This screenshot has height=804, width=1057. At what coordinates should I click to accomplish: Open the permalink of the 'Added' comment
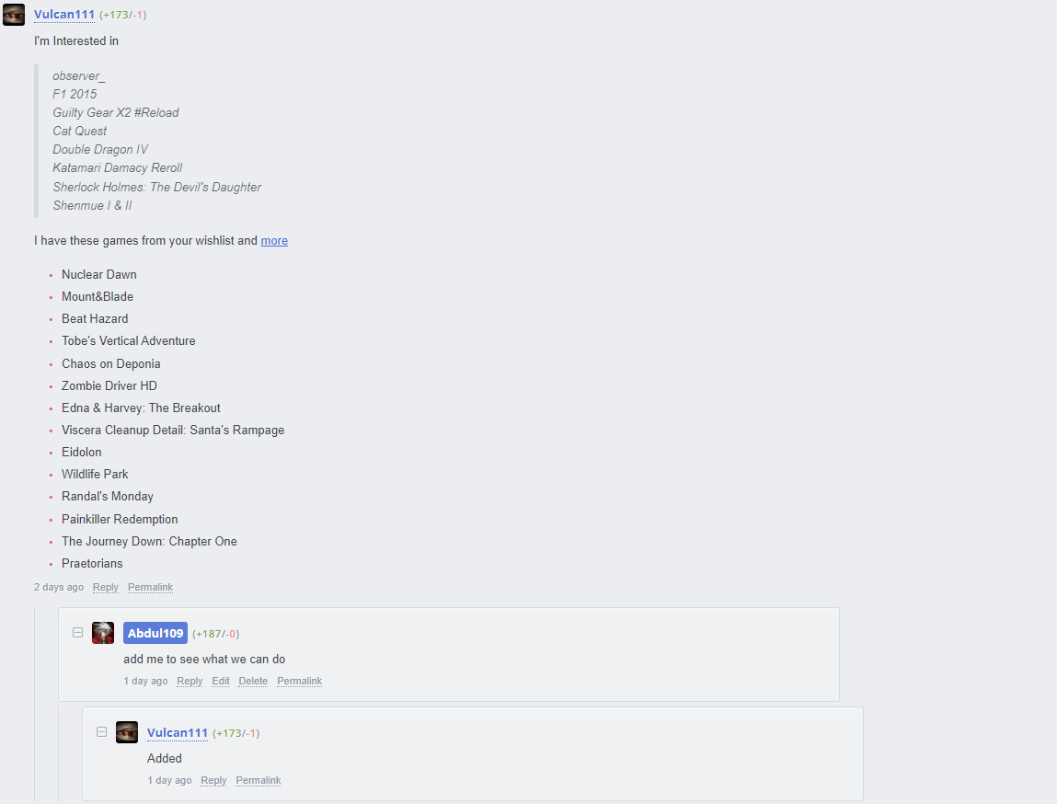(x=259, y=780)
